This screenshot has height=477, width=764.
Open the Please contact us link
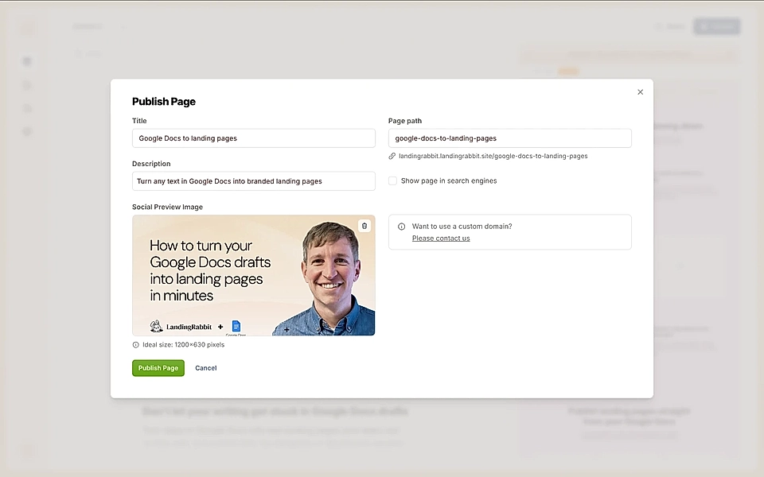pos(441,238)
